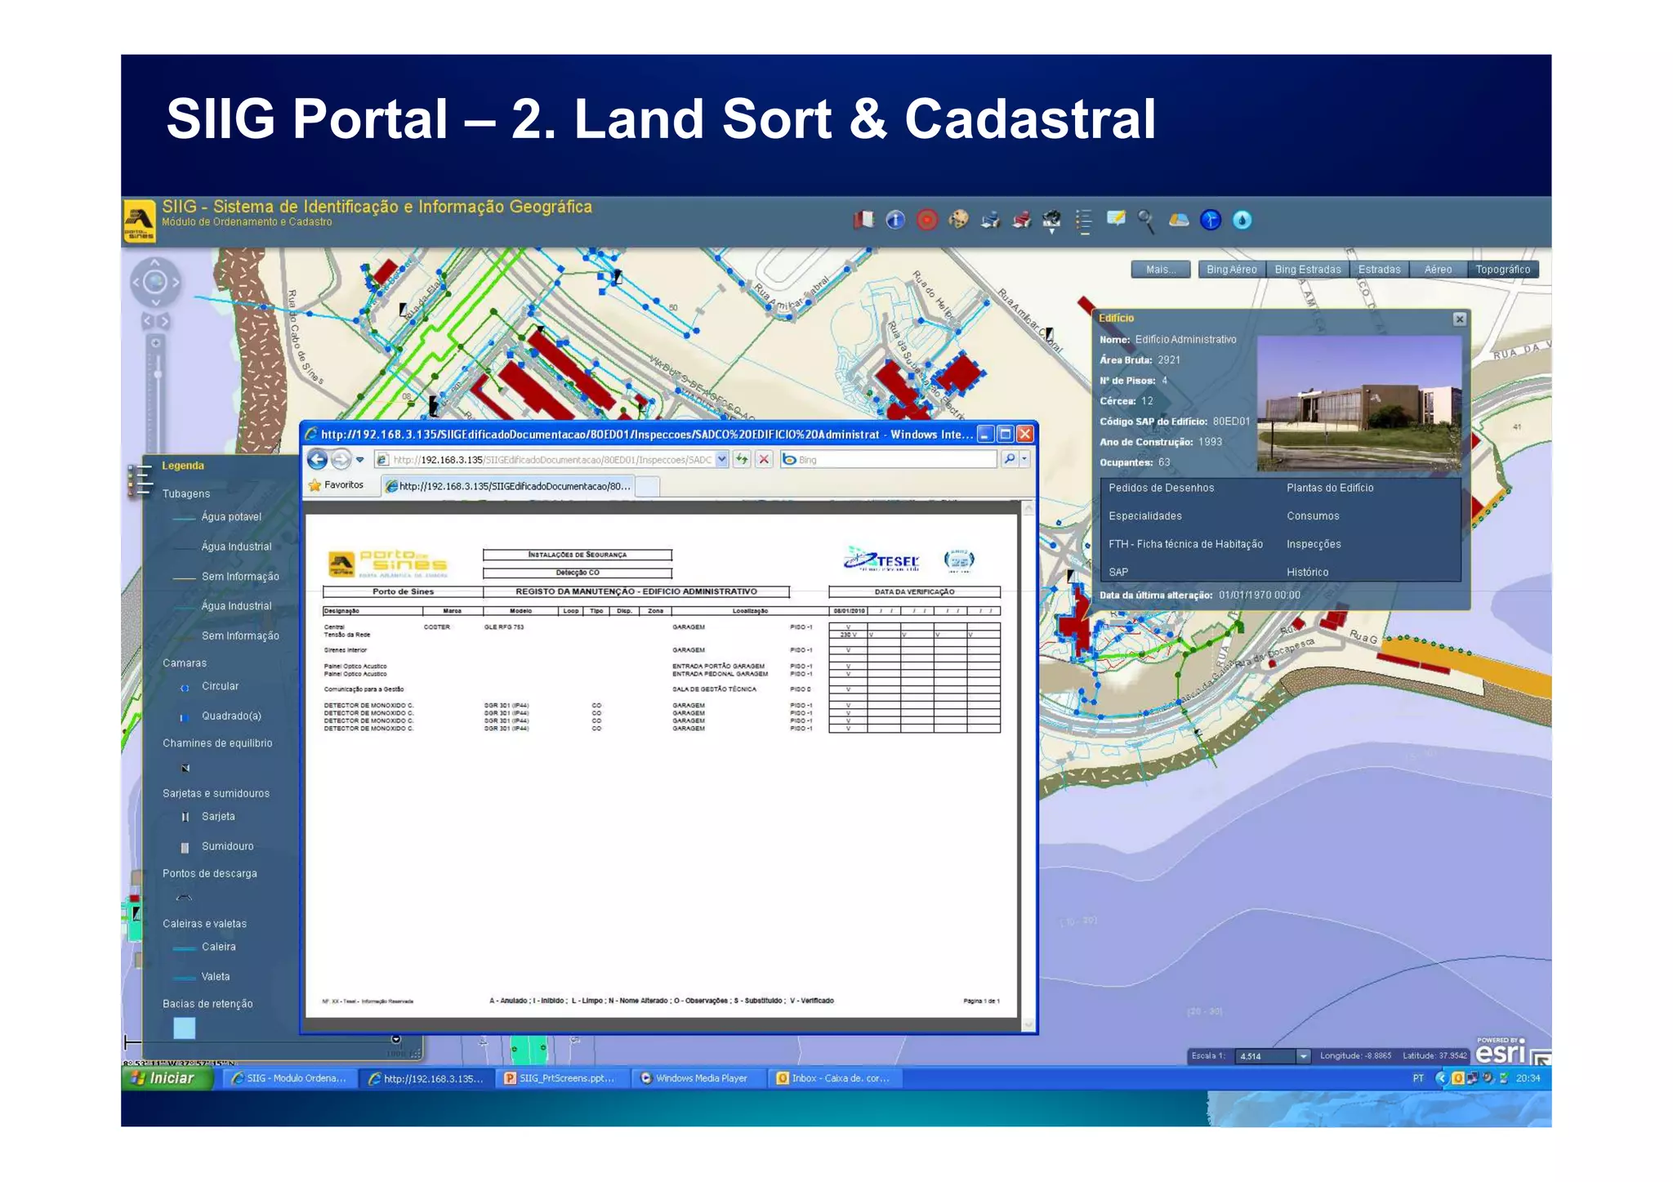Open Consumos link

pyautogui.click(x=1313, y=516)
